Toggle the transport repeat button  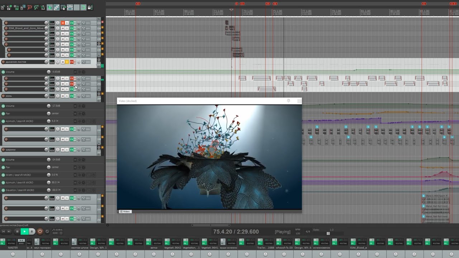tap(47, 231)
